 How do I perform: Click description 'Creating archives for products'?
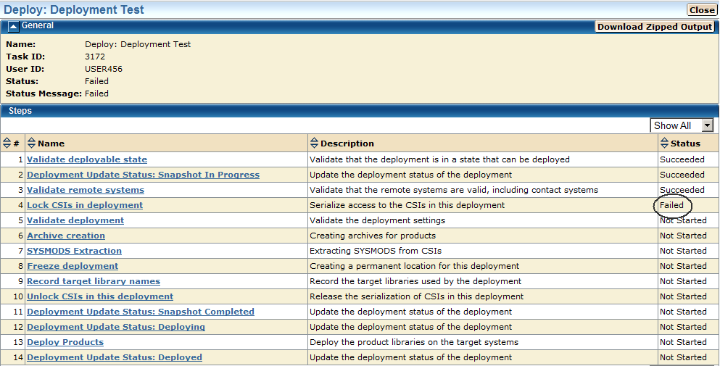coord(373,235)
